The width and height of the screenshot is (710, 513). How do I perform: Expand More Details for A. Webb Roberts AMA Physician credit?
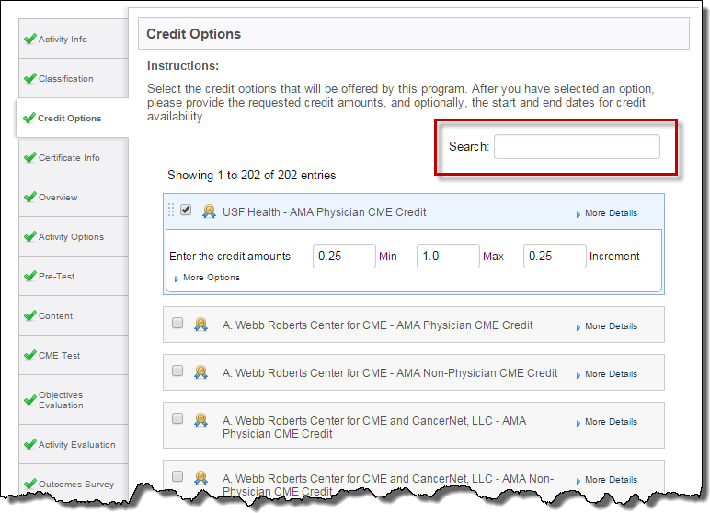[x=606, y=326]
